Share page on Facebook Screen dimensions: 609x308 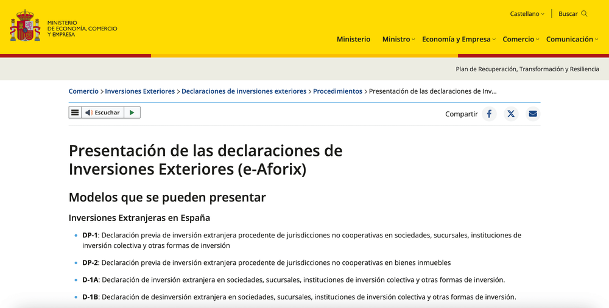pyautogui.click(x=489, y=114)
